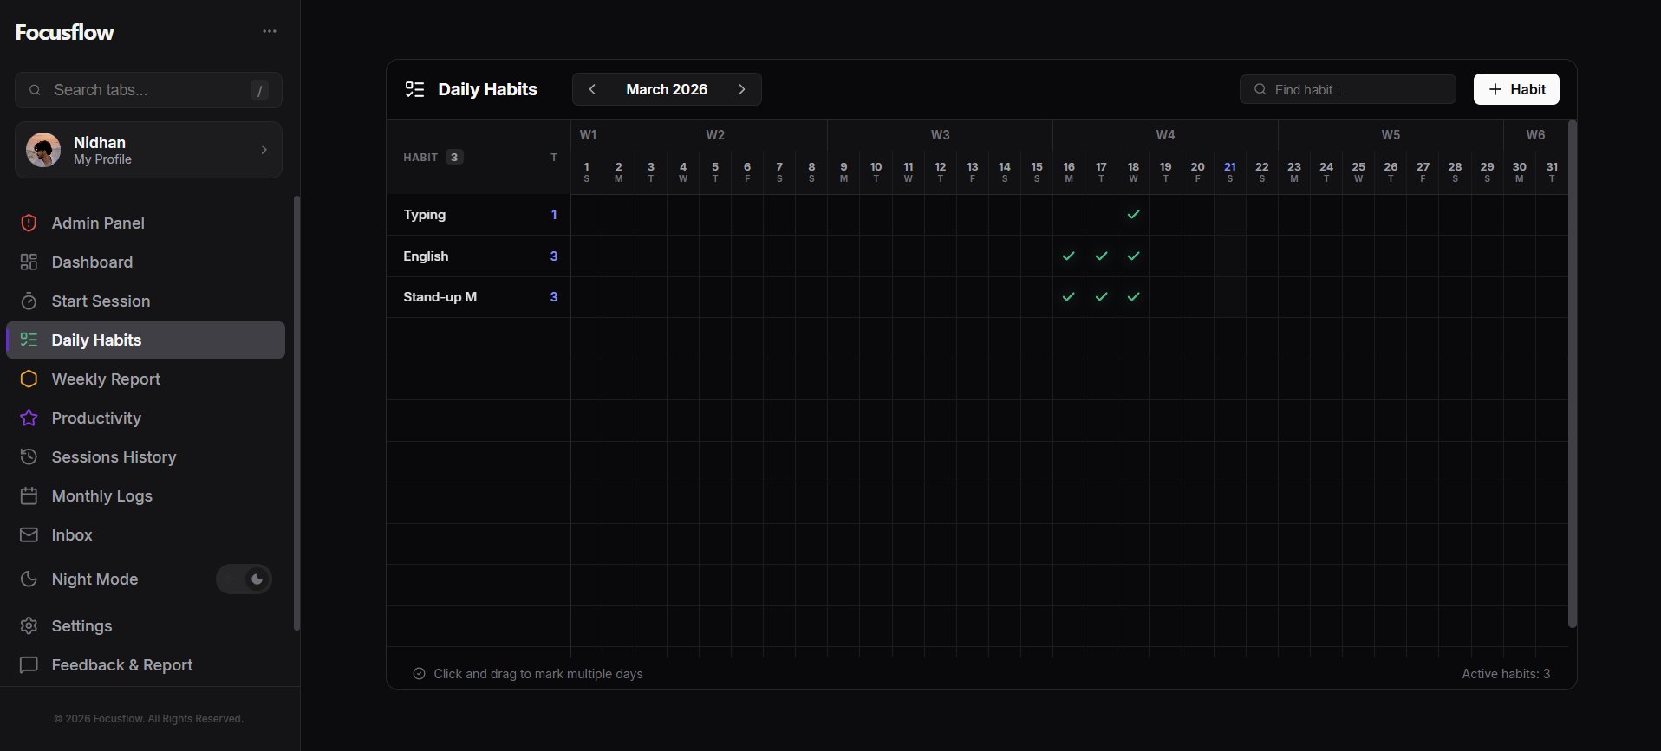Click the Admin Panel shield icon
This screenshot has height=751, width=1661.
point(29,223)
